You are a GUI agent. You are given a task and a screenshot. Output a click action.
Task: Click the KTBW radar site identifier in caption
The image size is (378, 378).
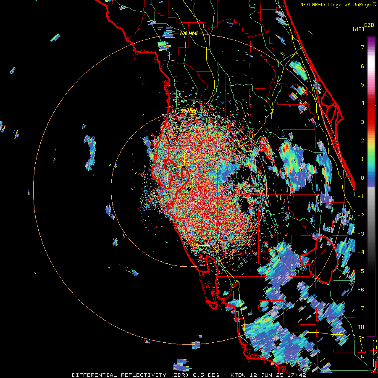pyautogui.click(x=239, y=375)
